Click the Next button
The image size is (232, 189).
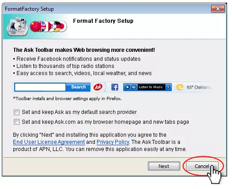(x=164, y=166)
